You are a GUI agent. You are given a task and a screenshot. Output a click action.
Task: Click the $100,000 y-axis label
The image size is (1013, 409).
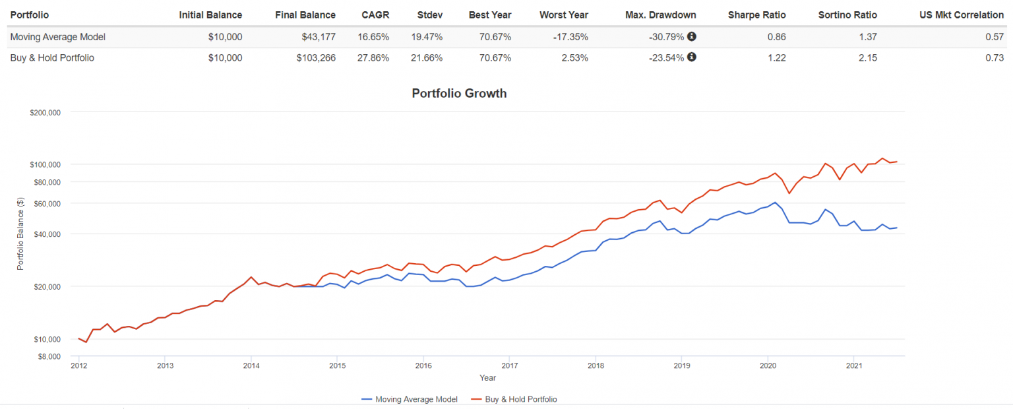point(46,164)
